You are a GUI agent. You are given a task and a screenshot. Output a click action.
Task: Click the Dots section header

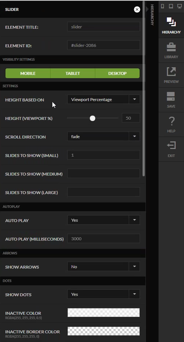(73, 281)
